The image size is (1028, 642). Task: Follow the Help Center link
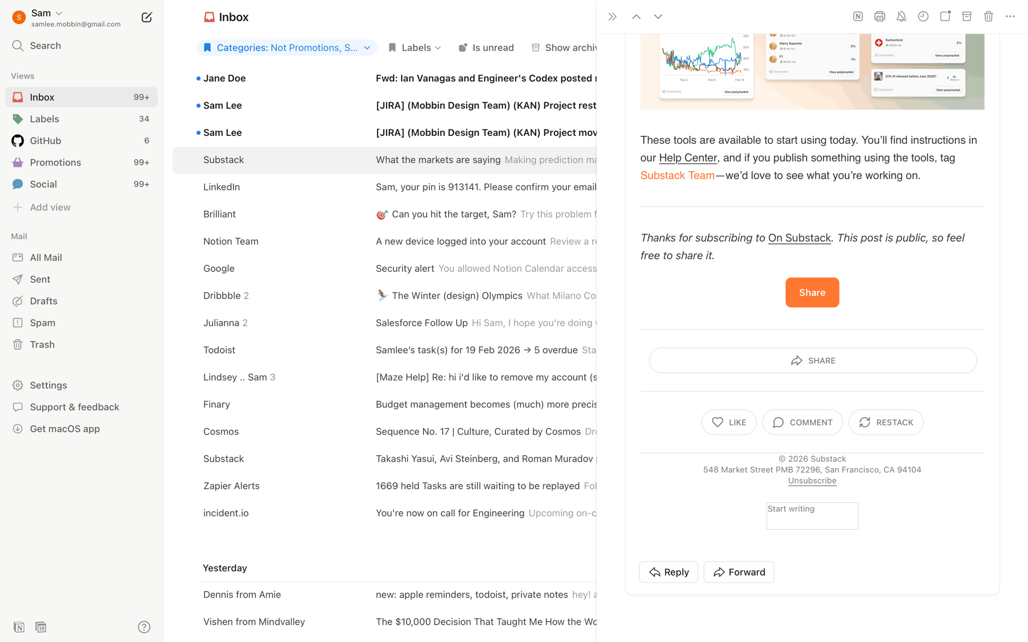pyautogui.click(x=687, y=158)
